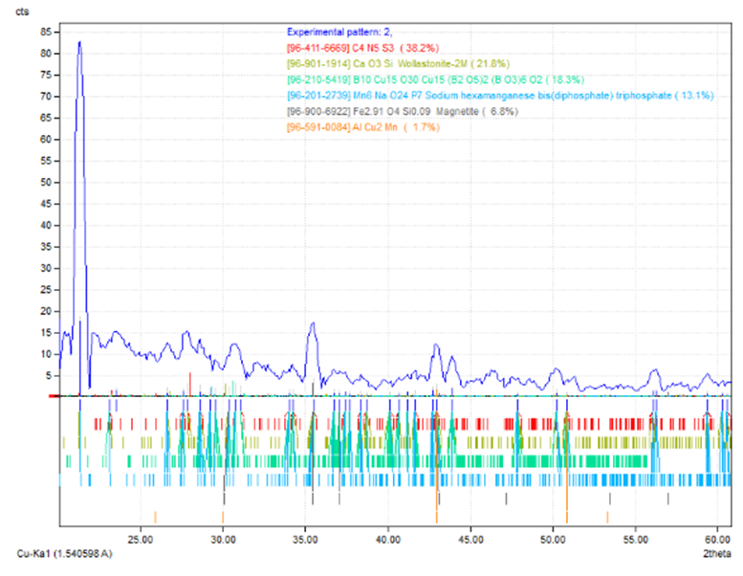Click the gray Magnetite marker near 57 degrees
The height and width of the screenshot is (576, 743).
point(668,498)
